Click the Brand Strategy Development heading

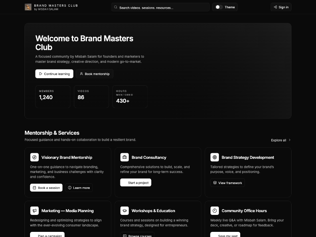coord(248,157)
